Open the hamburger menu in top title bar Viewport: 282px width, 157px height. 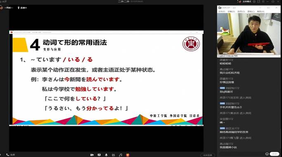(x=263, y=1)
